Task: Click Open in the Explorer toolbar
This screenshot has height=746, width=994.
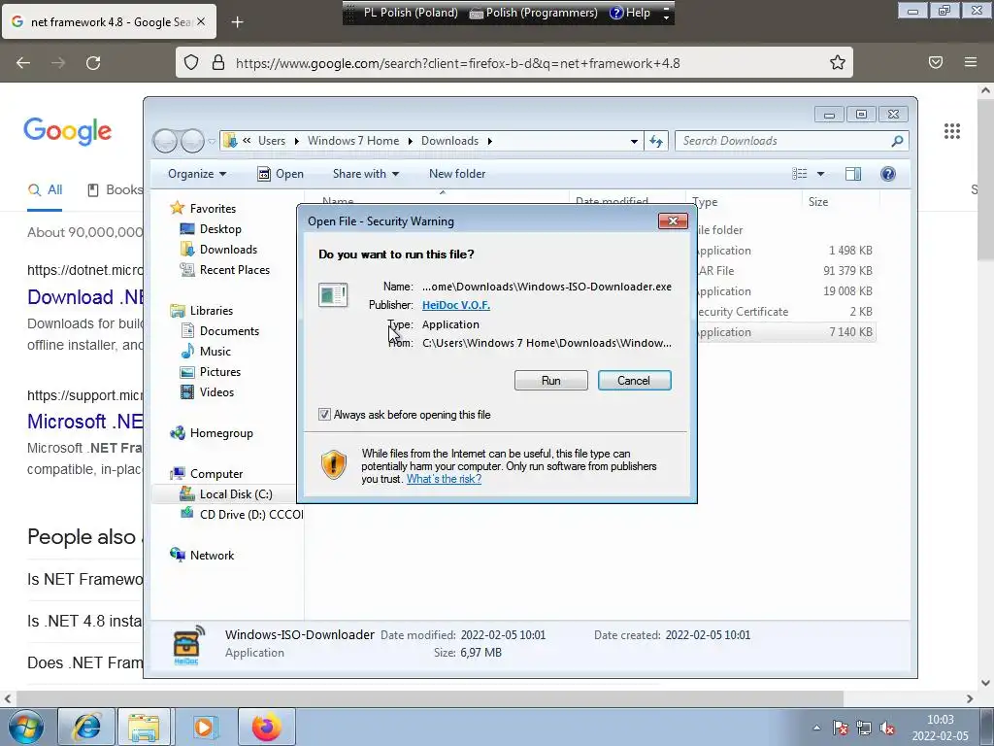Action: (x=281, y=174)
